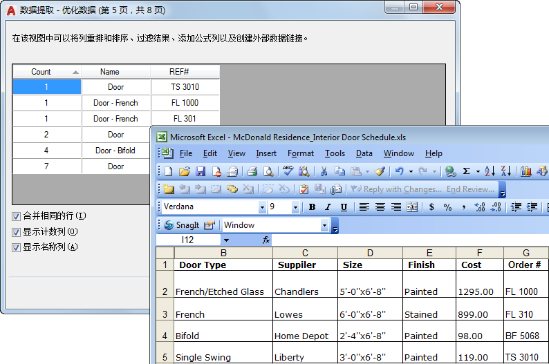
Task: Select Excel column E header
Action: [429, 253]
